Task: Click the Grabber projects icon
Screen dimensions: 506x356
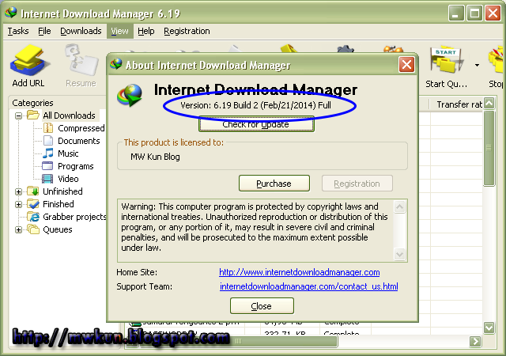Action: coord(33,217)
